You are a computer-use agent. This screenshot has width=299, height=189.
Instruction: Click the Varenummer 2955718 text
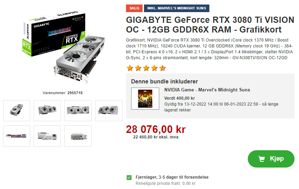pos(63,93)
